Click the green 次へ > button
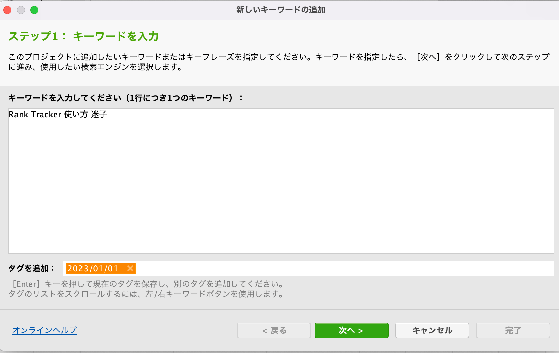Screen dimensions: 559x353 [x=351, y=330]
